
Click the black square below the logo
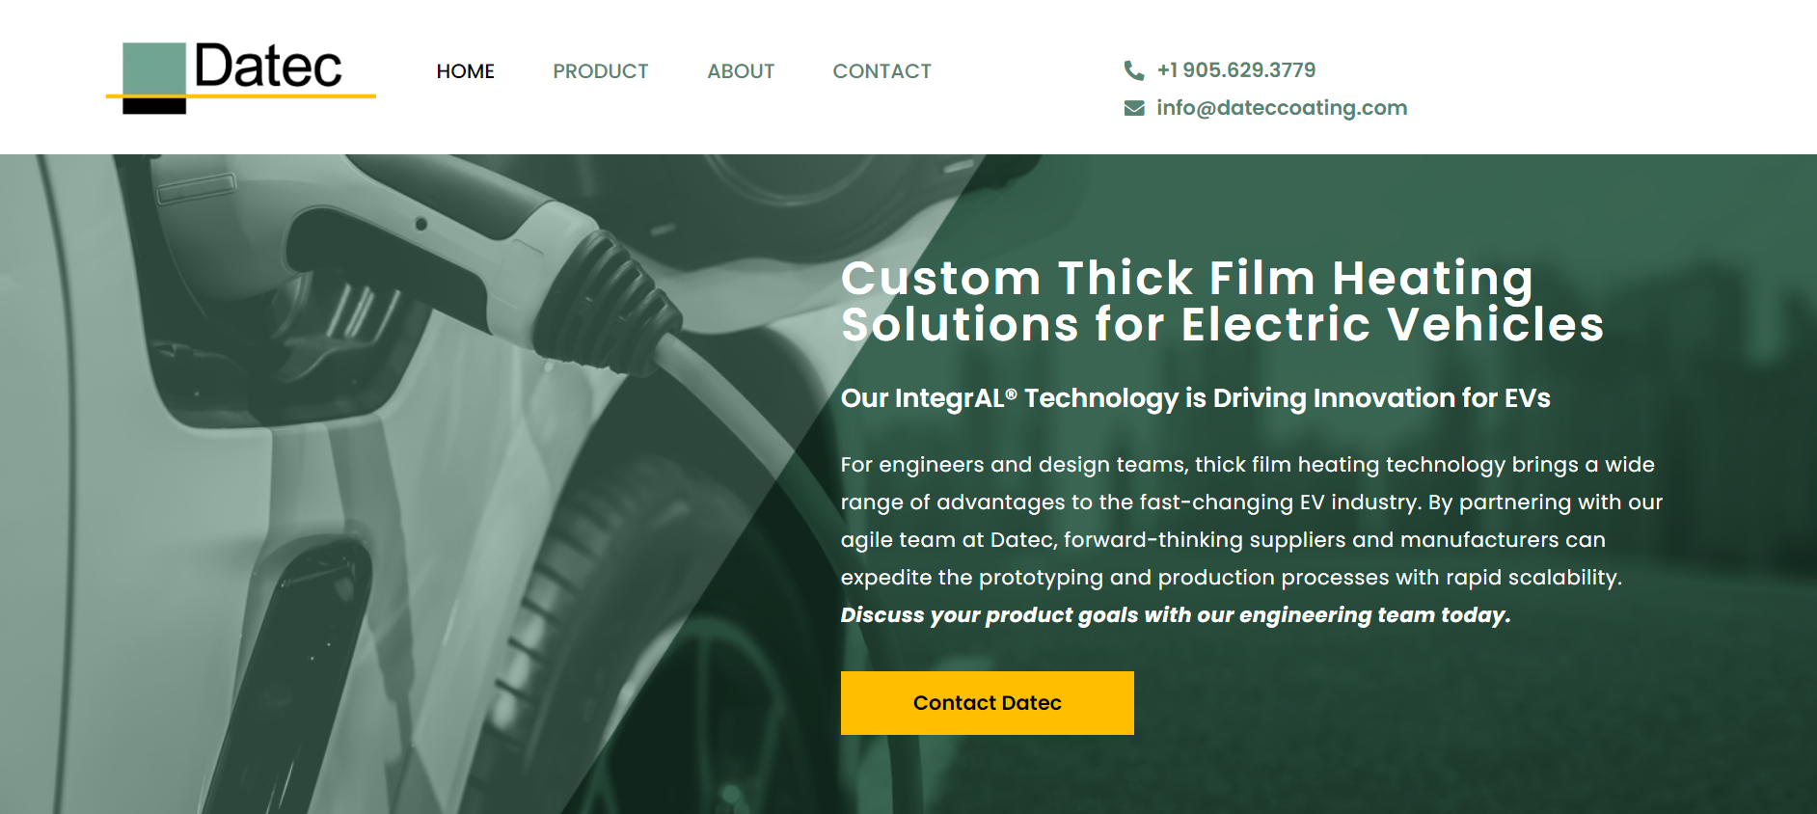click(x=154, y=106)
